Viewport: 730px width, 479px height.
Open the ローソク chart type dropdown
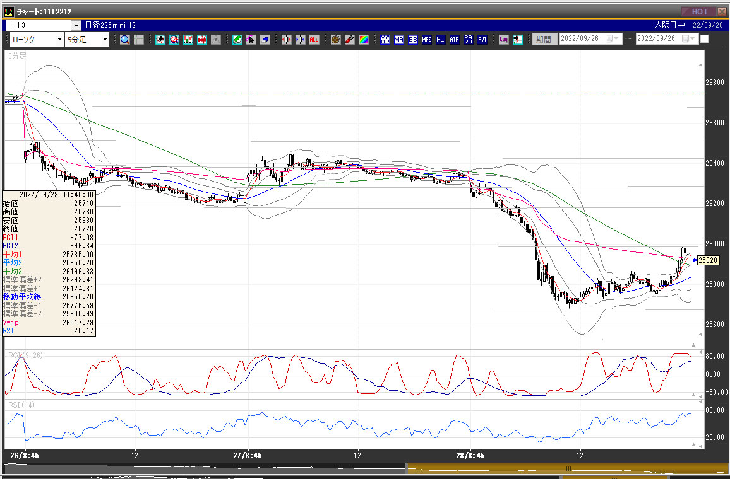[x=59, y=40]
